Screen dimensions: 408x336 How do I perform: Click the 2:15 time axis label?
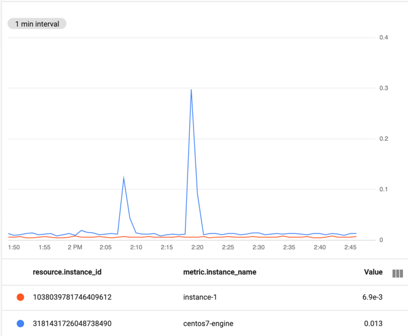(167, 248)
